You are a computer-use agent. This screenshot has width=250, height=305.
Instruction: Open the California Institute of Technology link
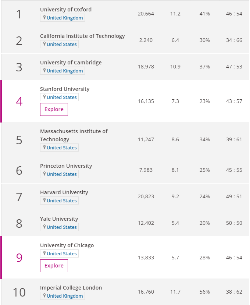(82, 36)
